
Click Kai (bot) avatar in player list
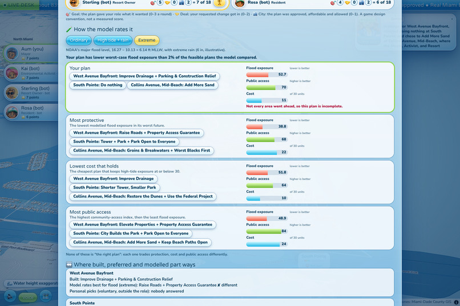(12, 73)
